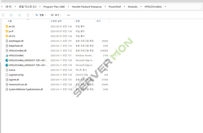Click the Paste toolbar icon

pyautogui.click(x=3, y=15)
